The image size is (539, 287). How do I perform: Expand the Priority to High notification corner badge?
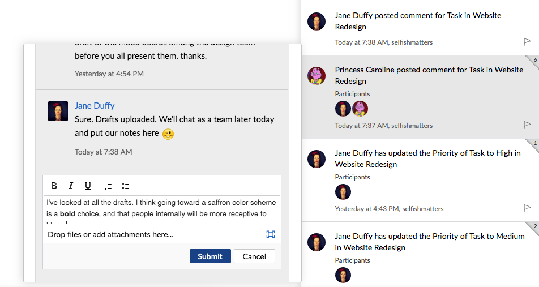(532, 145)
